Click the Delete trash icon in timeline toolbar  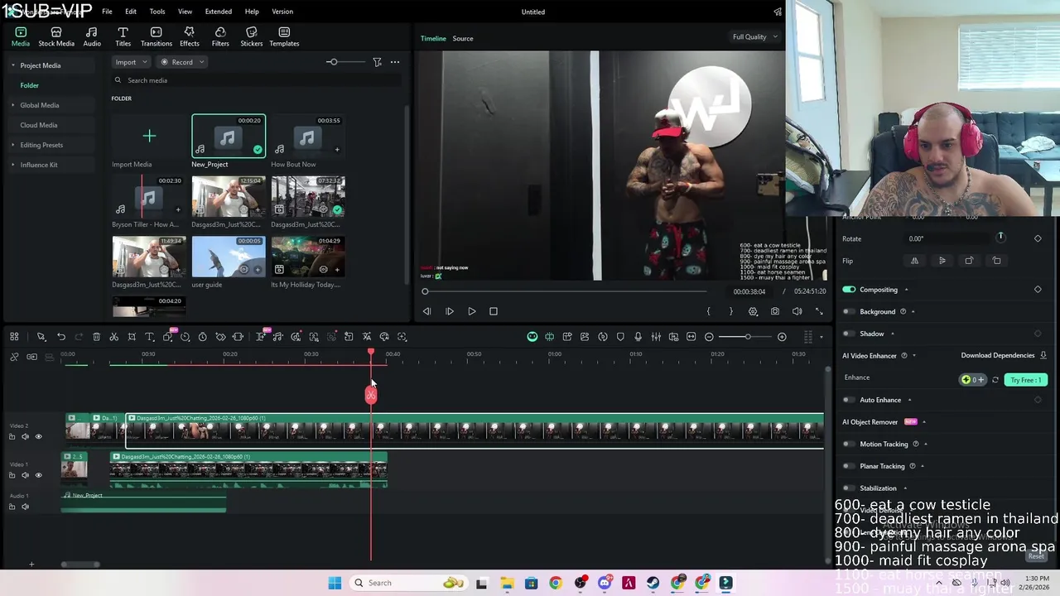click(x=96, y=337)
